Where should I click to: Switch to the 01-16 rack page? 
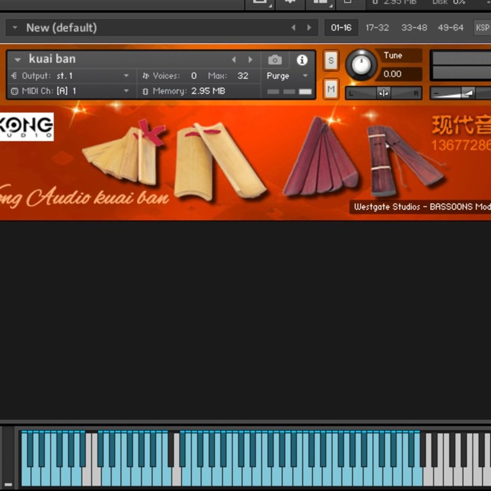[x=341, y=28]
